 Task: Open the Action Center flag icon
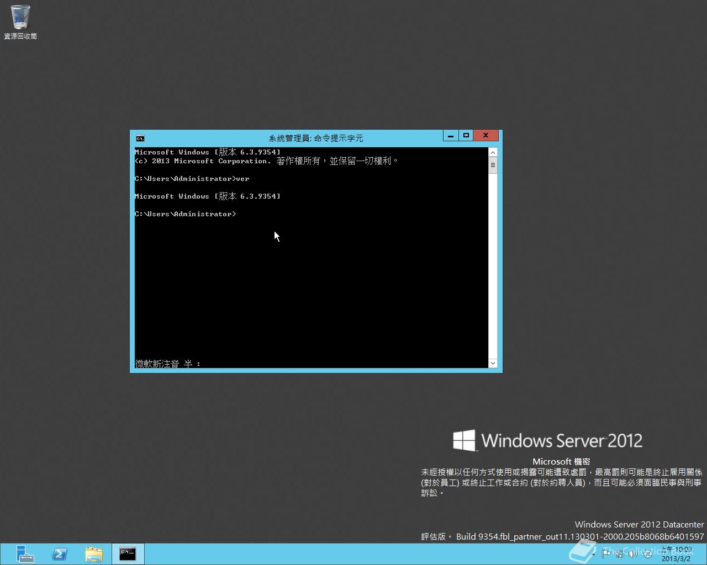(x=606, y=553)
